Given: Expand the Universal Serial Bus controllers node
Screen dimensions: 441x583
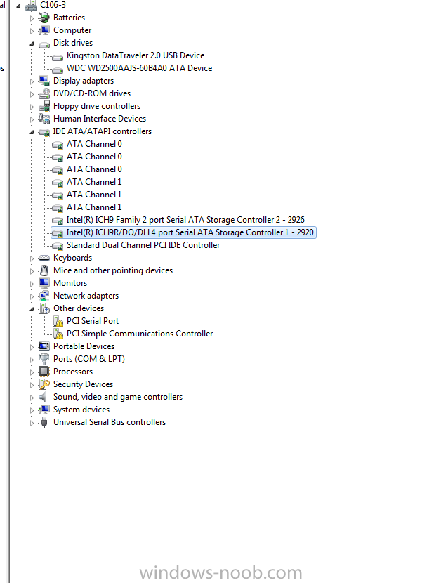Looking at the screenshot, I should coord(32,423).
